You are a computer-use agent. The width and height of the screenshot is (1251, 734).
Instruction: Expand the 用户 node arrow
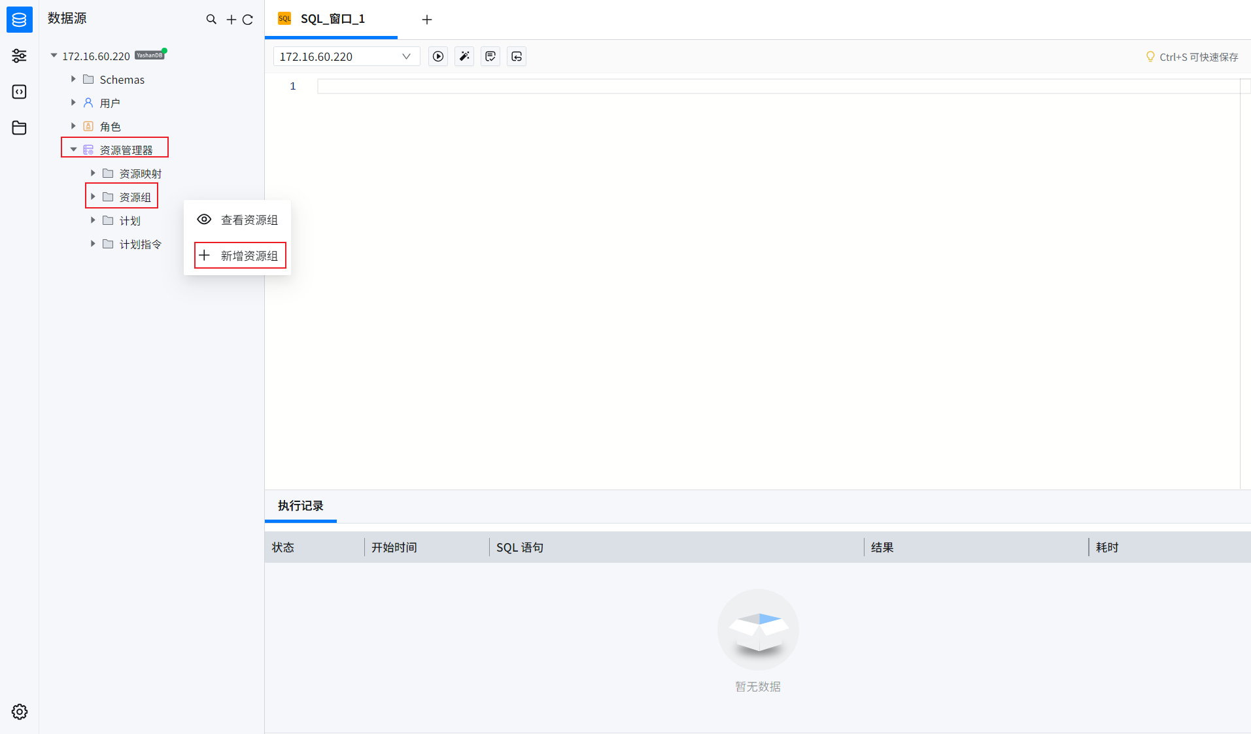(x=73, y=103)
